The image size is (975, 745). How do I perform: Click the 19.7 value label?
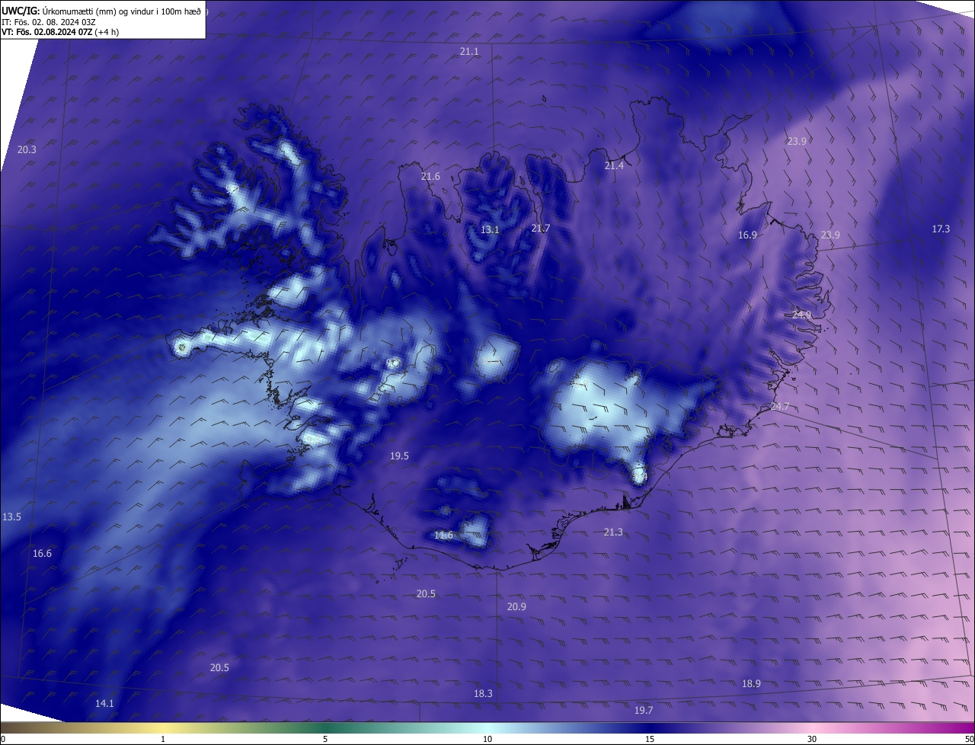tap(644, 711)
